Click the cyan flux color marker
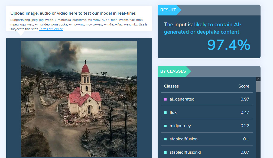The width and height of the screenshot is (273, 158). [x=165, y=112]
